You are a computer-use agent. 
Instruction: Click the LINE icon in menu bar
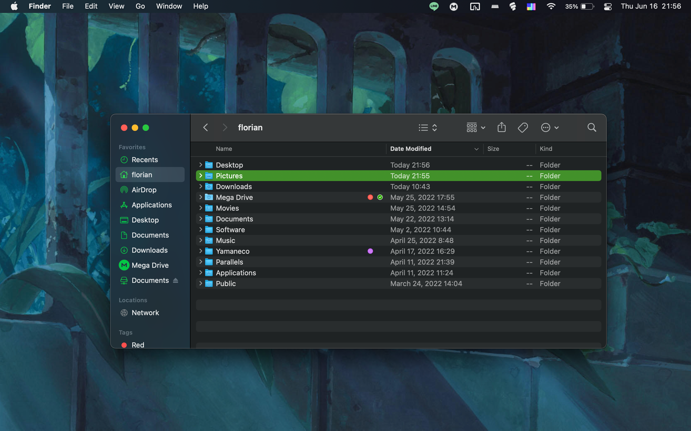point(434,6)
